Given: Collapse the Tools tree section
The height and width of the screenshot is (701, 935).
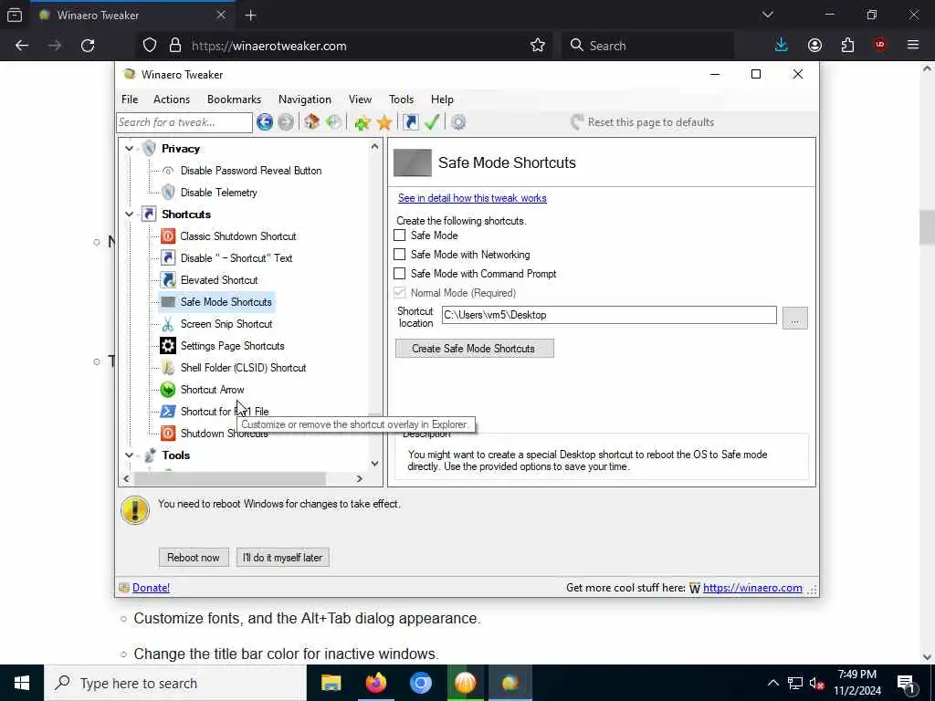Looking at the screenshot, I should (x=130, y=455).
